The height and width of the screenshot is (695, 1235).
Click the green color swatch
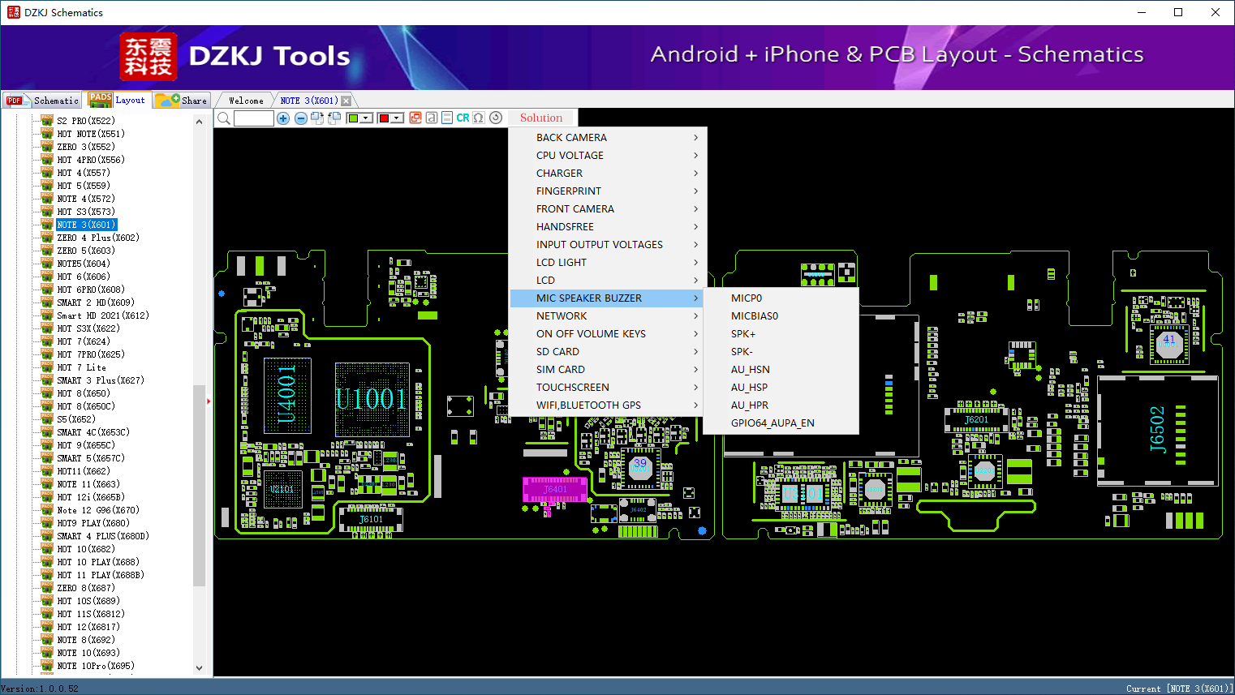pos(353,118)
